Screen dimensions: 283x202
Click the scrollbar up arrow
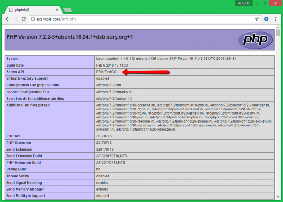pyautogui.click(x=279, y=28)
